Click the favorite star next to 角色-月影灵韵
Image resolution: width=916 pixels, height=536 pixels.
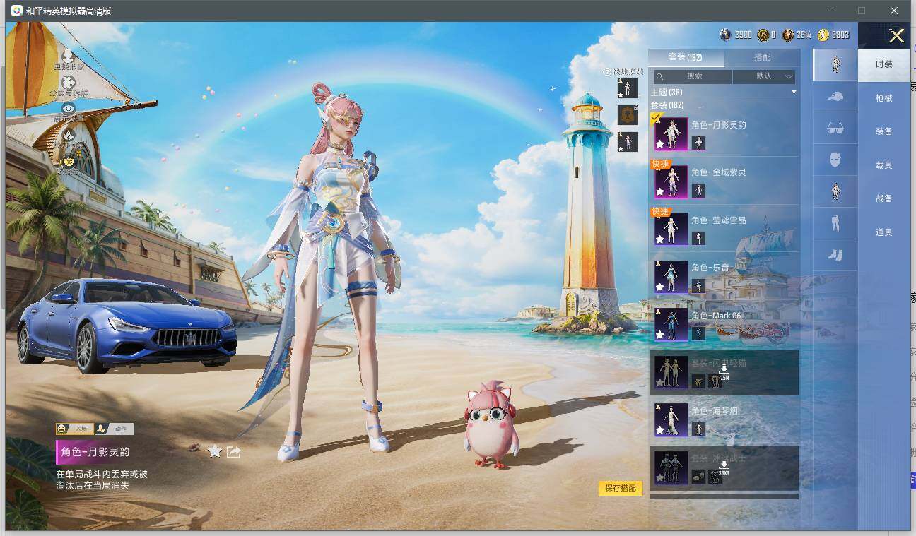tap(215, 451)
